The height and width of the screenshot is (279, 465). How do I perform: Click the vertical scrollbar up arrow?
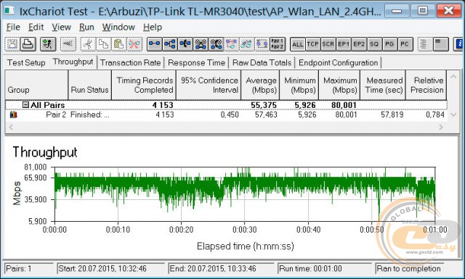[453, 77]
